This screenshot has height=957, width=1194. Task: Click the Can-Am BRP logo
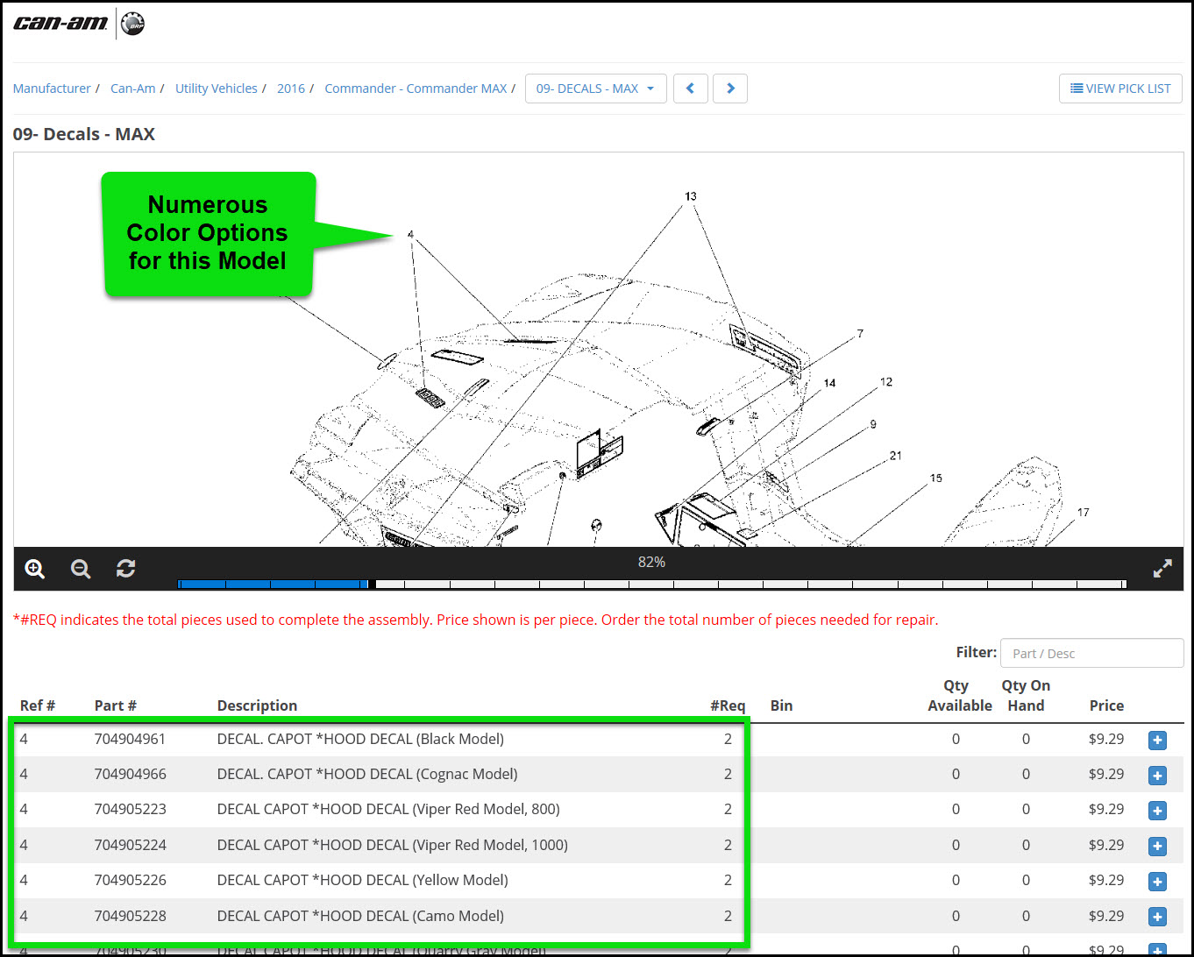(x=79, y=24)
